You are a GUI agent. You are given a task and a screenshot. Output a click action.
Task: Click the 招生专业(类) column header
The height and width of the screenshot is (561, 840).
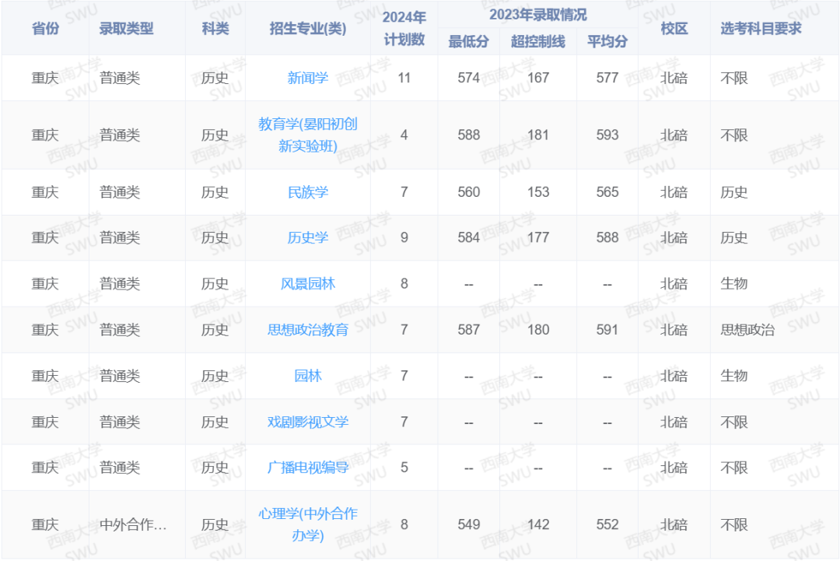309,29
